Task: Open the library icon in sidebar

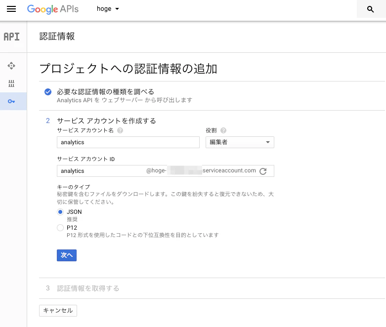Action: [11, 83]
